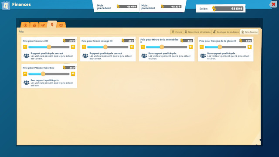Click the dollar coin icon next to Solde
279x157 pixels.
(x=214, y=9)
